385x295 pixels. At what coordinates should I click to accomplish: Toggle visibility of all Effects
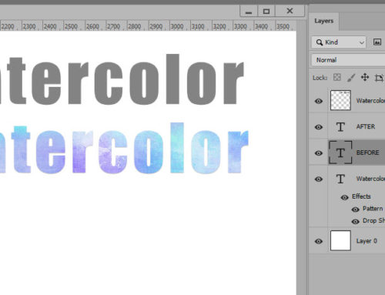[344, 197]
